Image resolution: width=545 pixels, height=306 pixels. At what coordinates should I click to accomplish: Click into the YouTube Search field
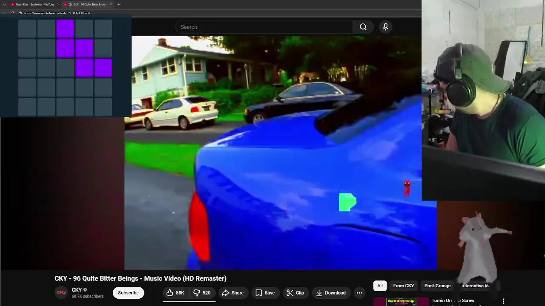(264, 27)
